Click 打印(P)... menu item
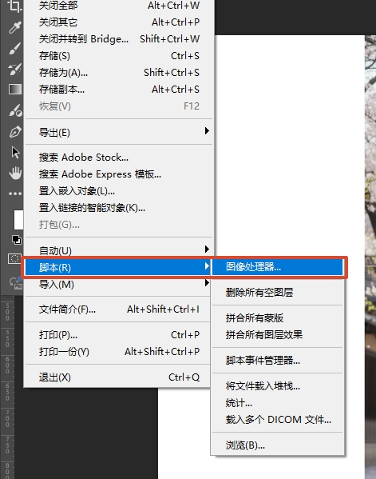The width and height of the screenshot is (376, 479). [117, 335]
